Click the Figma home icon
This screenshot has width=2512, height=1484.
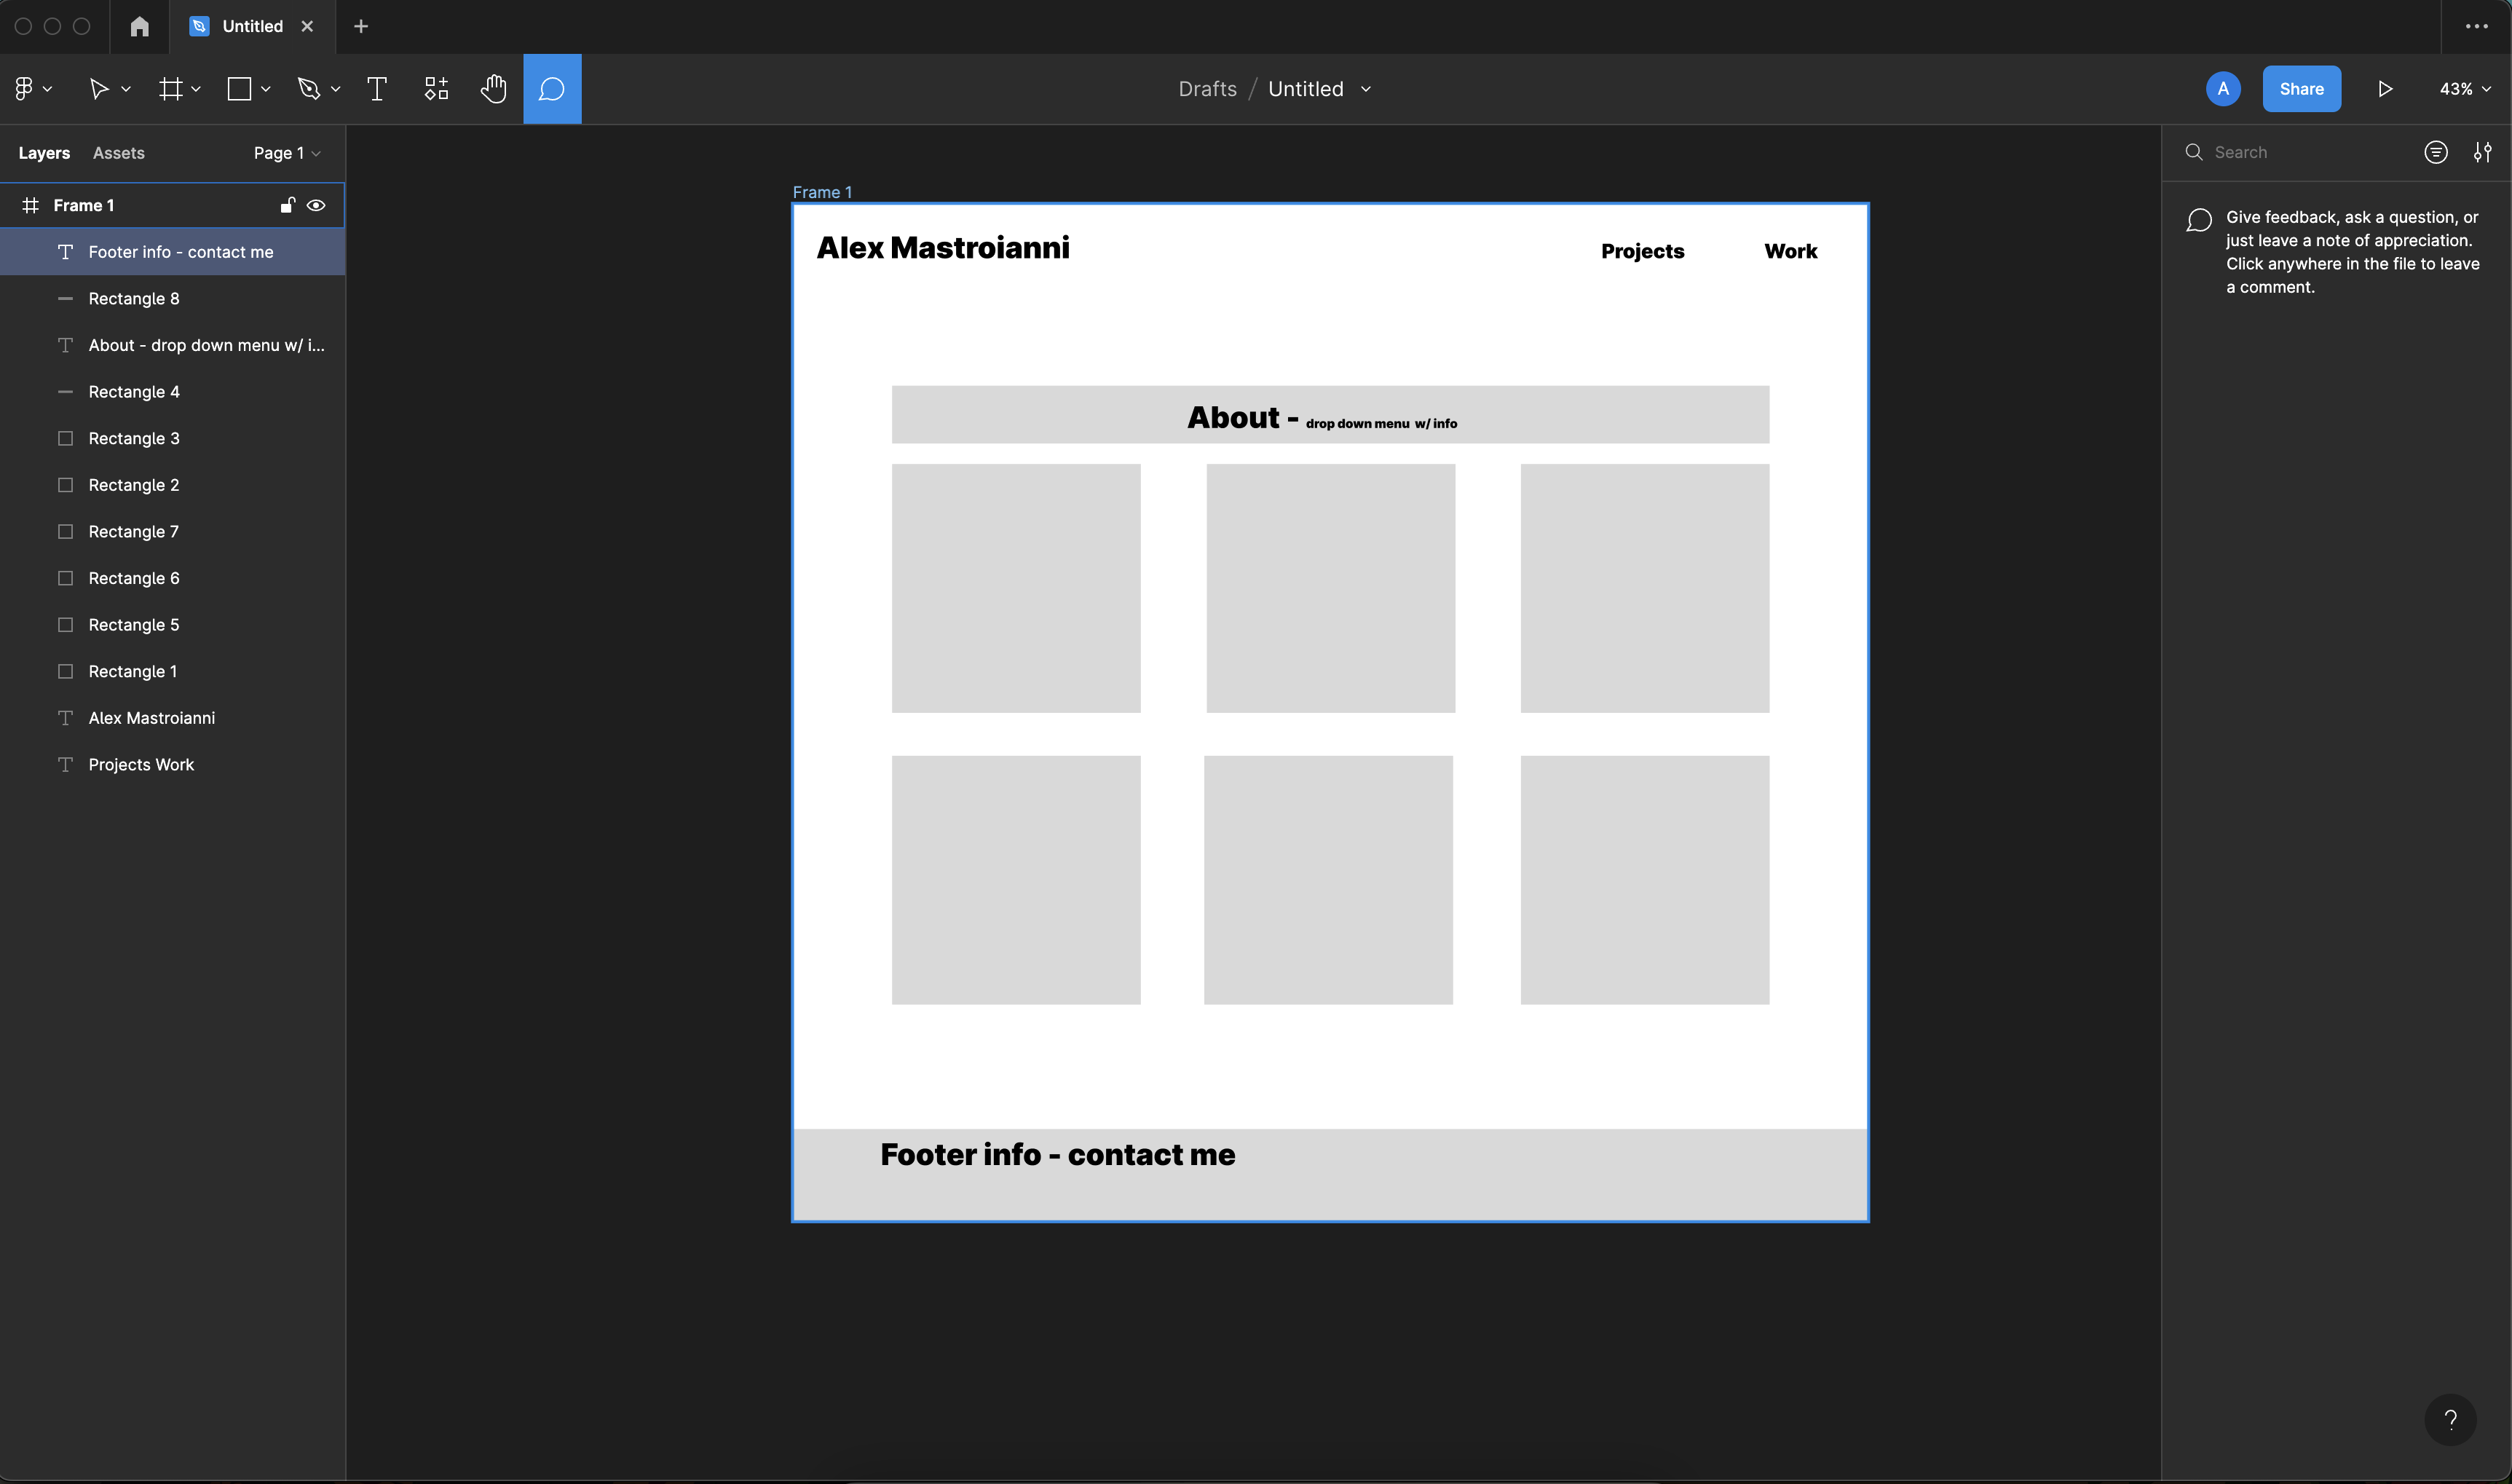pyautogui.click(x=138, y=26)
